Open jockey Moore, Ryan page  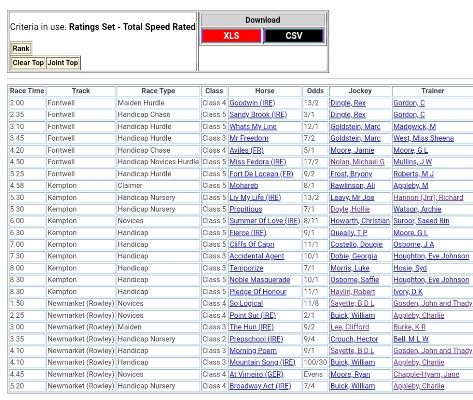point(350,374)
